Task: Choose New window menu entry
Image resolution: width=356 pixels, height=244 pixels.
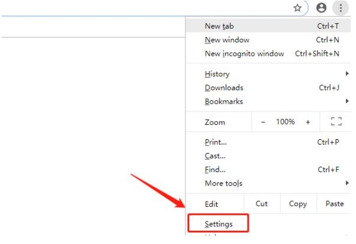Action: [227, 40]
